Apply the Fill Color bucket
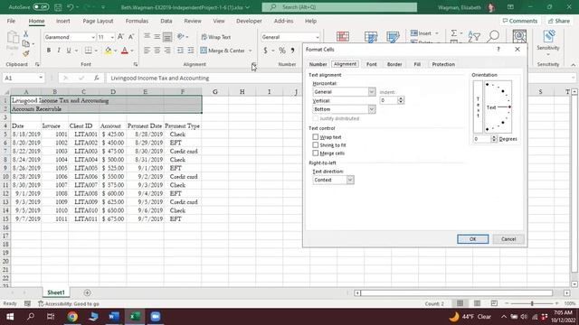579x325 pixels. tap(109, 51)
